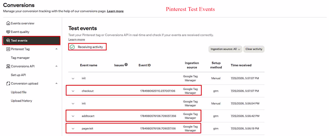Viewport: 329px width, 136px height.
Task: Click the Event name column header
Action: 89,65
